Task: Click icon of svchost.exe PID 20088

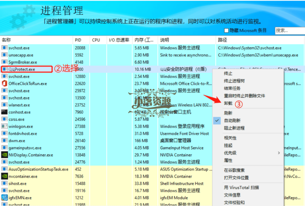Action: [x=4, y=48]
